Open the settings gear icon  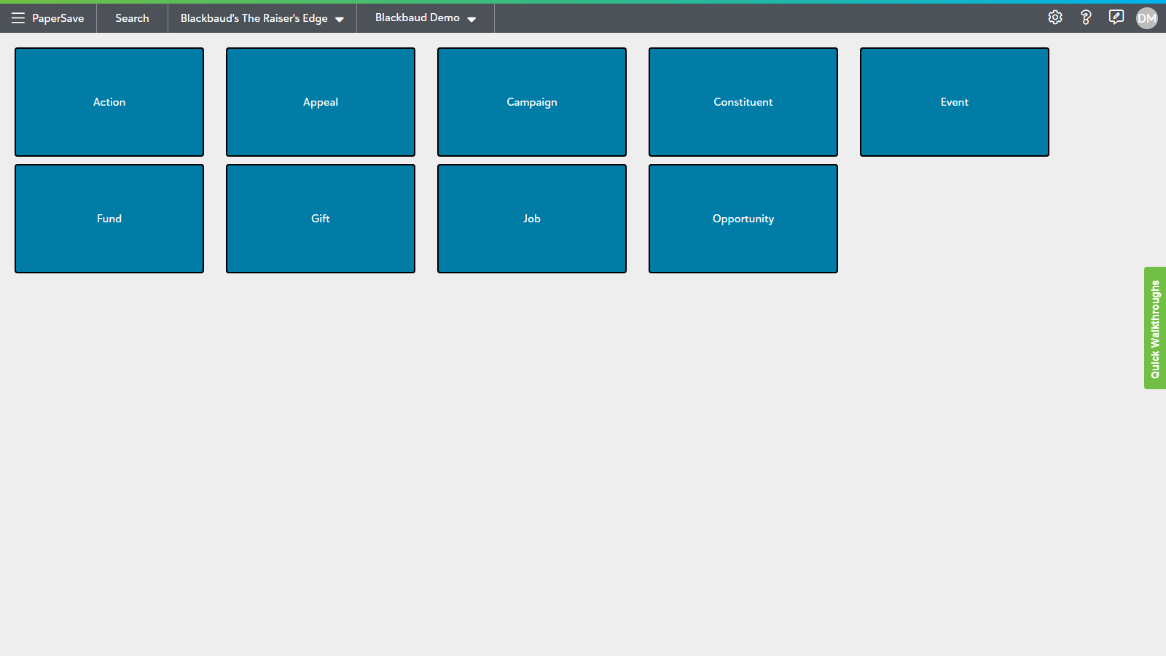1055,17
